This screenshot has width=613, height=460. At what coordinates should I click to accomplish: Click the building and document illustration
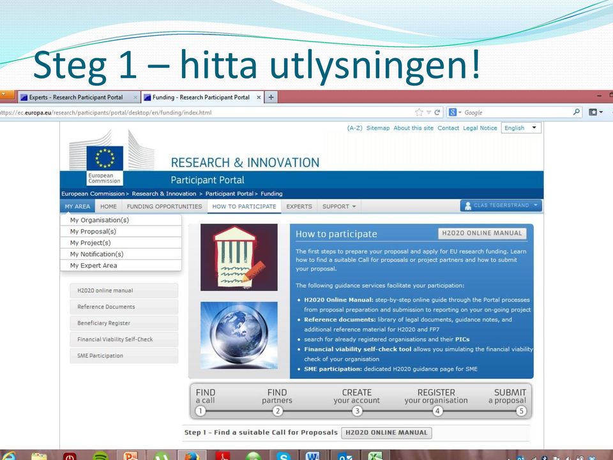tap(239, 257)
